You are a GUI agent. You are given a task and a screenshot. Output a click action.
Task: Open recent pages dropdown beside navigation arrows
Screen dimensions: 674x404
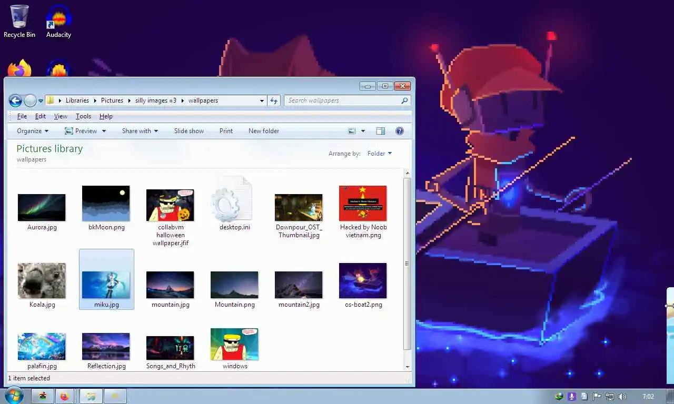[x=41, y=100]
